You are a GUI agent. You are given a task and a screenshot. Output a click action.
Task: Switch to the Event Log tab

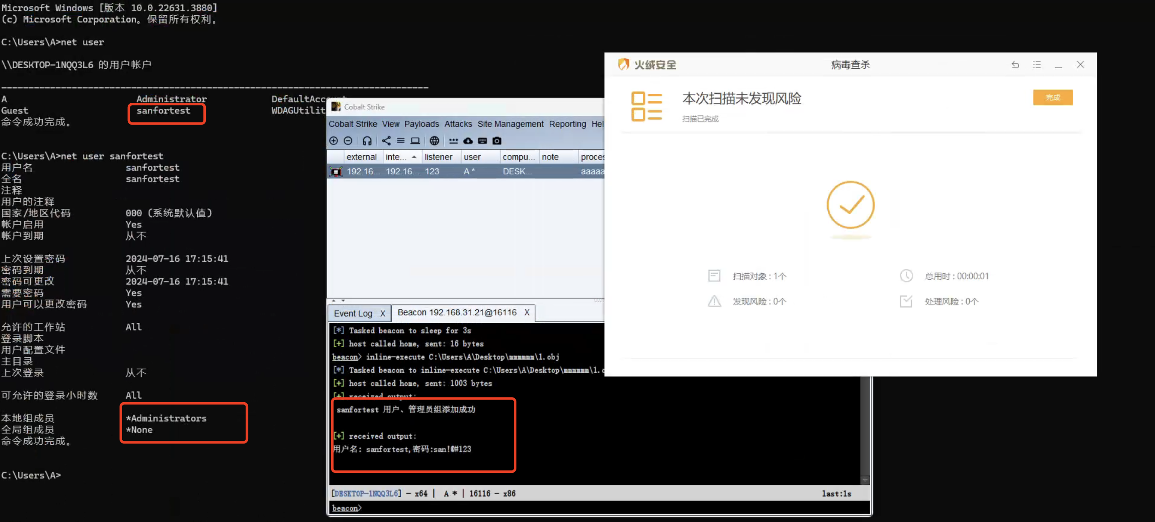tap(353, 313)
